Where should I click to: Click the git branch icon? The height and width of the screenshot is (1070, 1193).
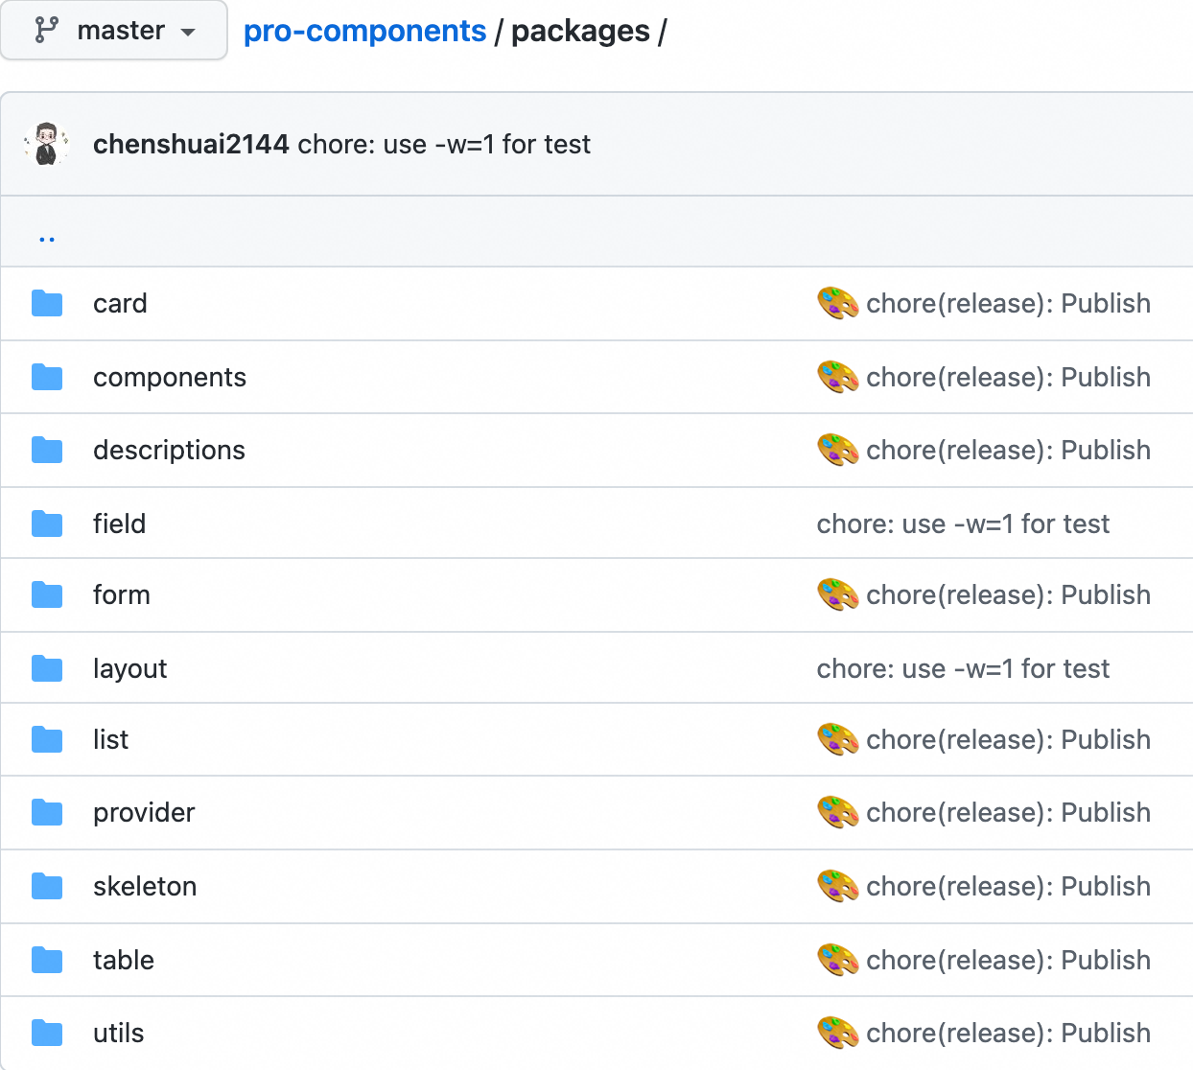pyautogui.click(x=46, y=31)
